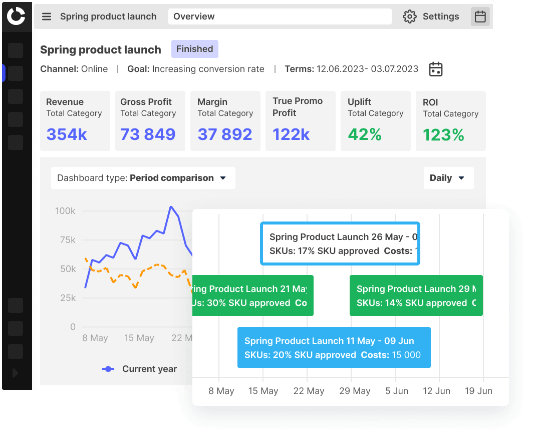Select the highlighted active sidebar item
The image size is (533, 438).
(x=16, y=73)
